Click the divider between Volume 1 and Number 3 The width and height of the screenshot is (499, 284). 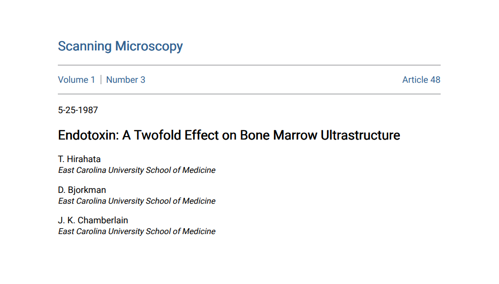tap(101, 80)
